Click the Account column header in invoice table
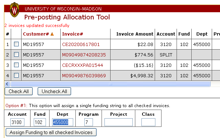The image size is (220, 138). [x=166, y=34]
